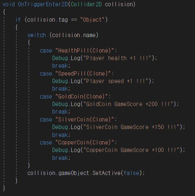The image size is (195, 196).
Task: Click gameObject in the SetActive line
Action: 74,173
